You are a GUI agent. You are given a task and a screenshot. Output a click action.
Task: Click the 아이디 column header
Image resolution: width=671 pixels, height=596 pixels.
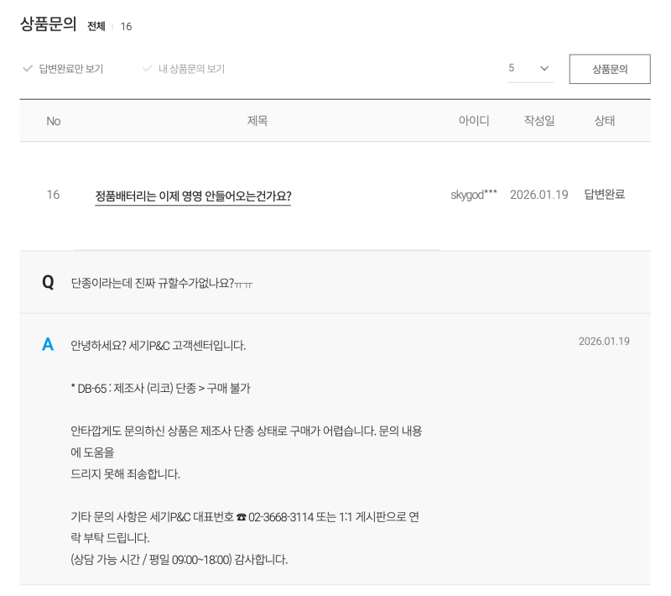pyautogui.click(x=474, y=121)
